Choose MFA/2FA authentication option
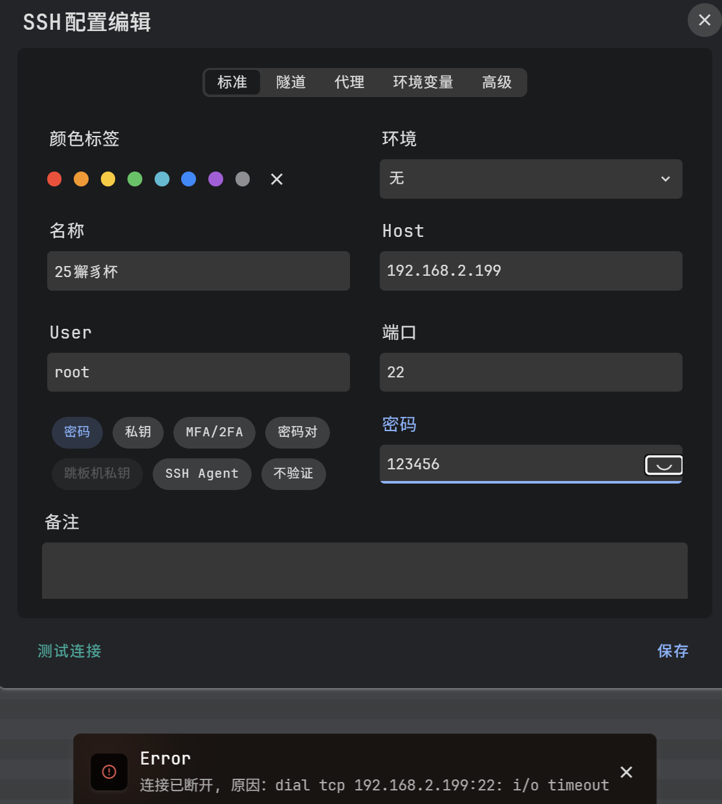Viewport: 722px width, 804px height. click(214, 432)
